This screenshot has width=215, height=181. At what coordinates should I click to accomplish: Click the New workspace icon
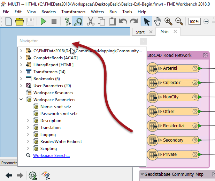point(9,21)
